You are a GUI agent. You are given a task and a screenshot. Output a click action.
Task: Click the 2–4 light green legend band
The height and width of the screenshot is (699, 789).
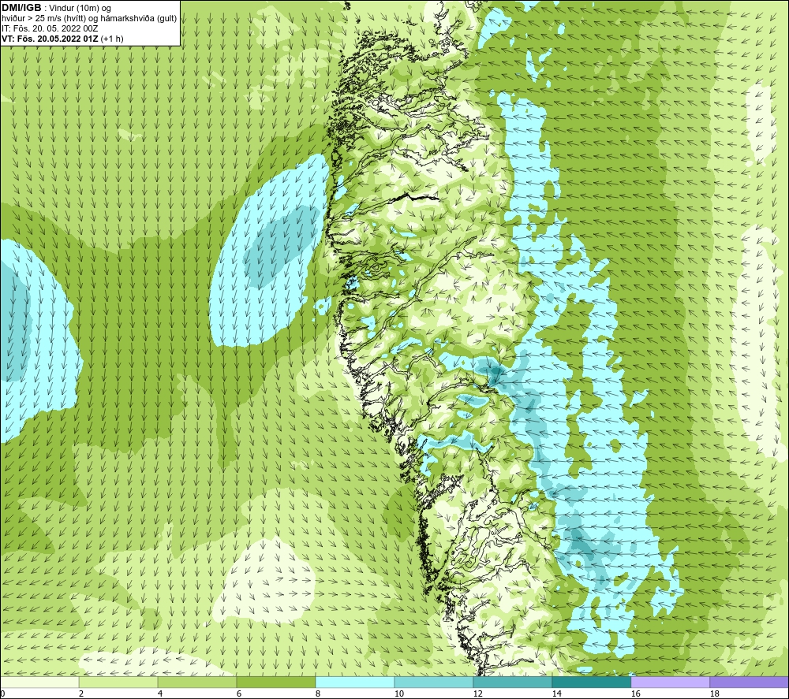point(118,682)
